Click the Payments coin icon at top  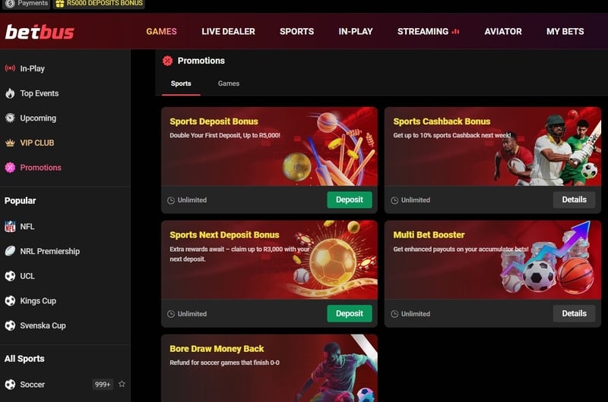[x=10, y=4]
